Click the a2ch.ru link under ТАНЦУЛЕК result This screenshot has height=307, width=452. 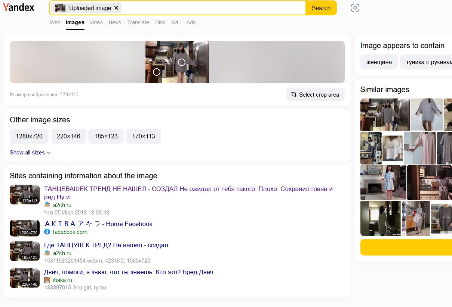click(62, 253)
